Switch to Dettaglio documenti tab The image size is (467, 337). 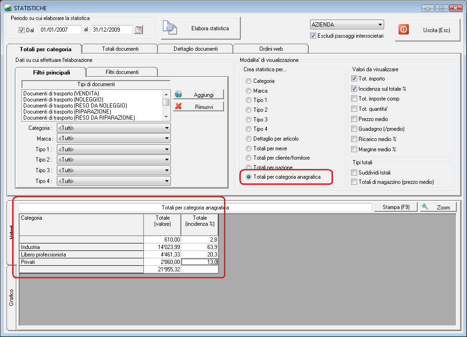196,49
